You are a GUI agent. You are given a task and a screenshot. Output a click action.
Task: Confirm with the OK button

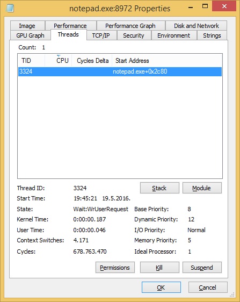[161, 287]
